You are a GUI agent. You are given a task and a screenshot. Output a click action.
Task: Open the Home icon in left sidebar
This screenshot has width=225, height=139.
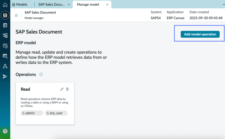[5, 5]
